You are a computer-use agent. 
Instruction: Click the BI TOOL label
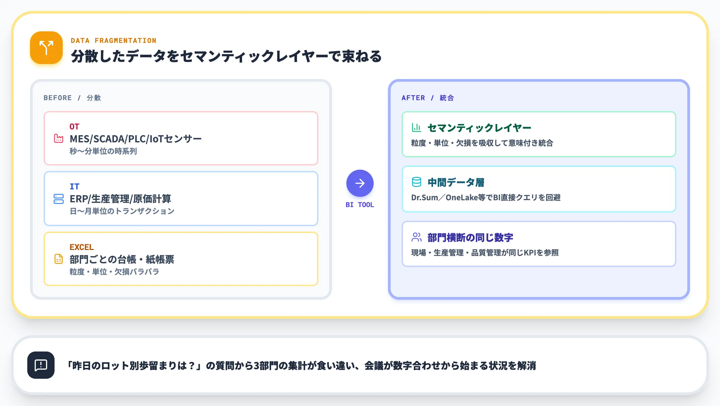pos(360,205)
